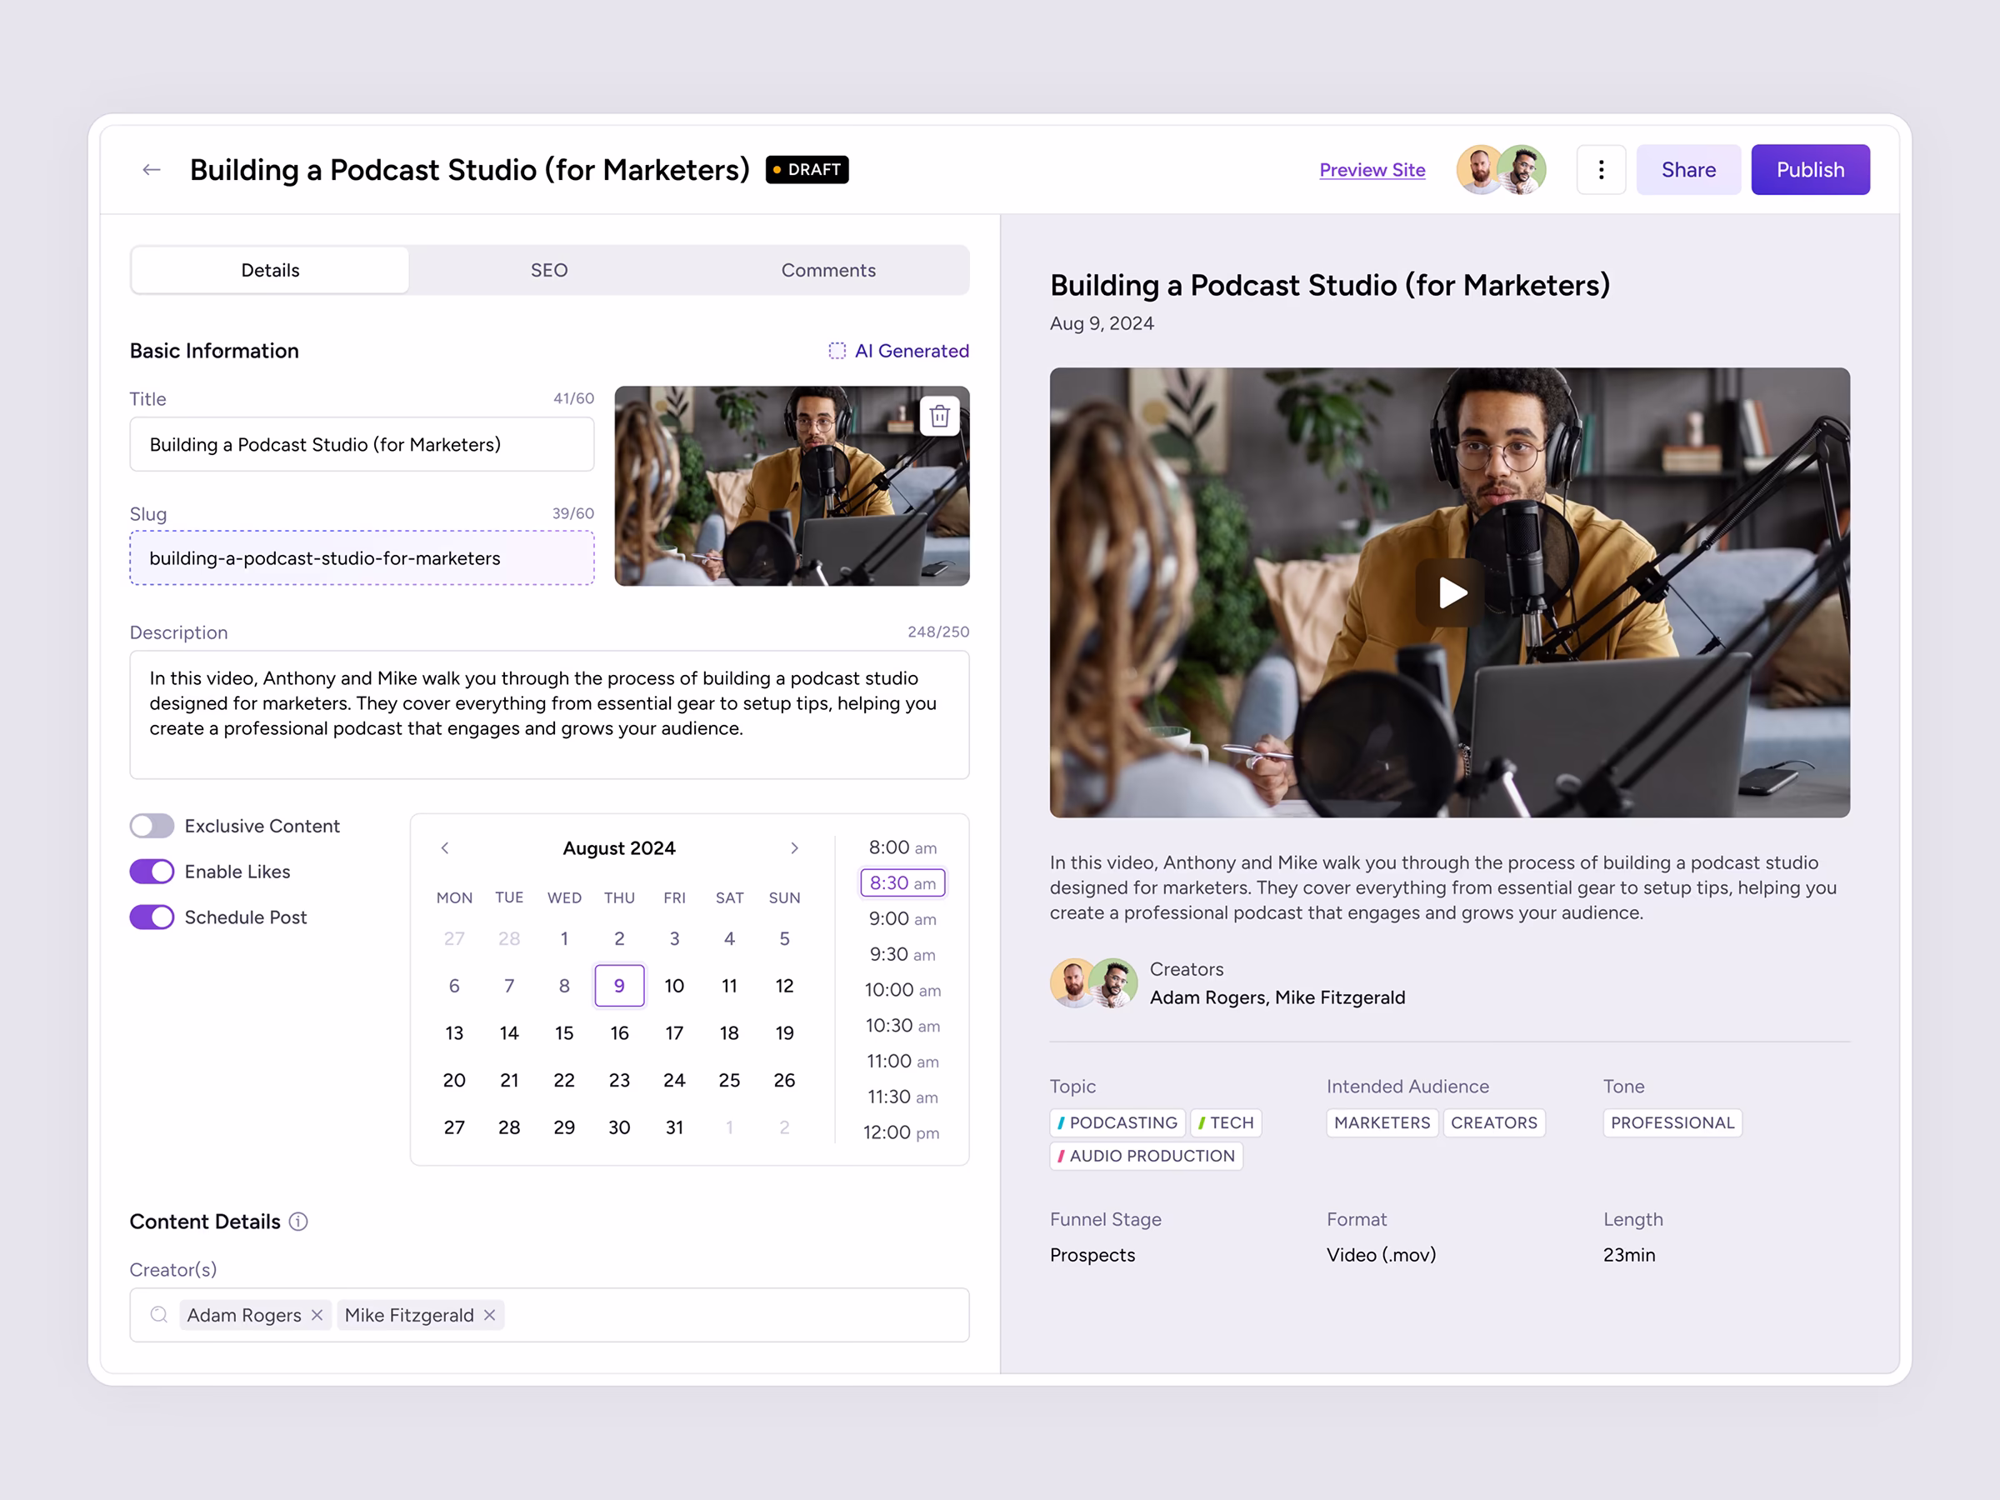2000x1500 pixels.
Task: Switch to the Details tab
Action: (270, 270)
